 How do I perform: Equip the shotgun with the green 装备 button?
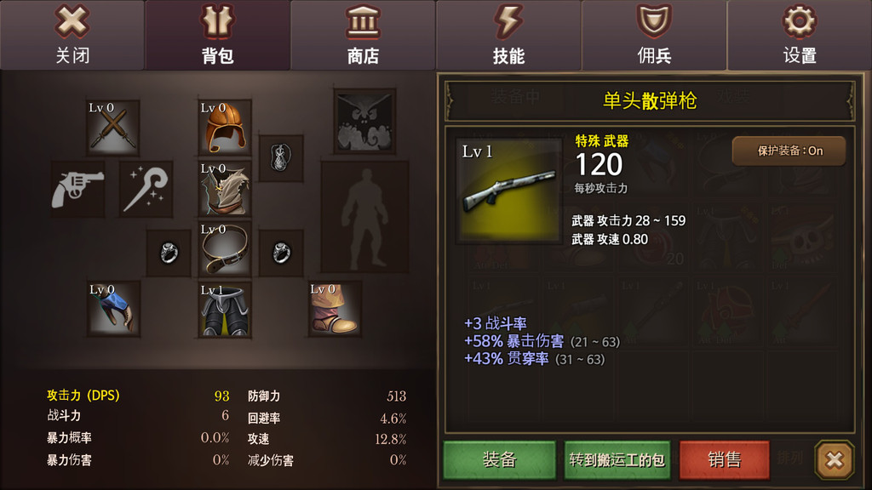[499, 459]
